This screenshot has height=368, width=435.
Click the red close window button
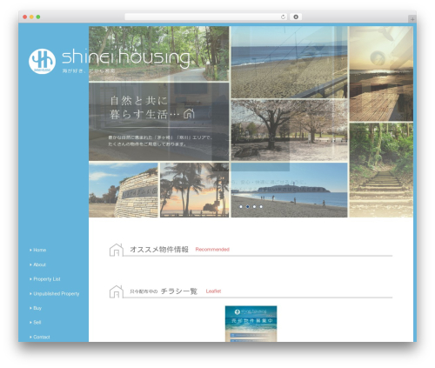click(x=25, y=17)
